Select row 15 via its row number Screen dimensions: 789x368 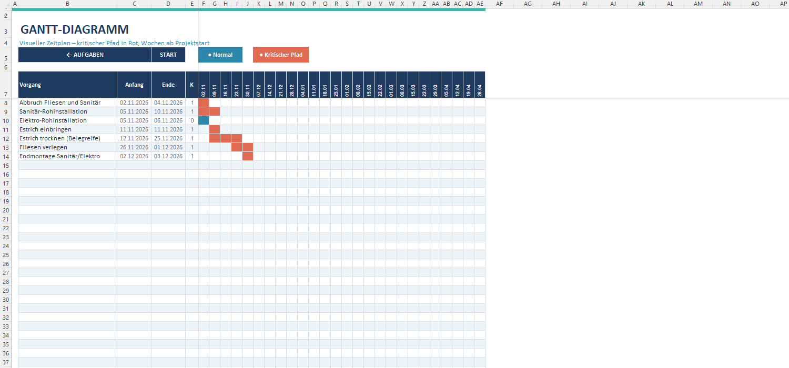[x=6, y=165]
